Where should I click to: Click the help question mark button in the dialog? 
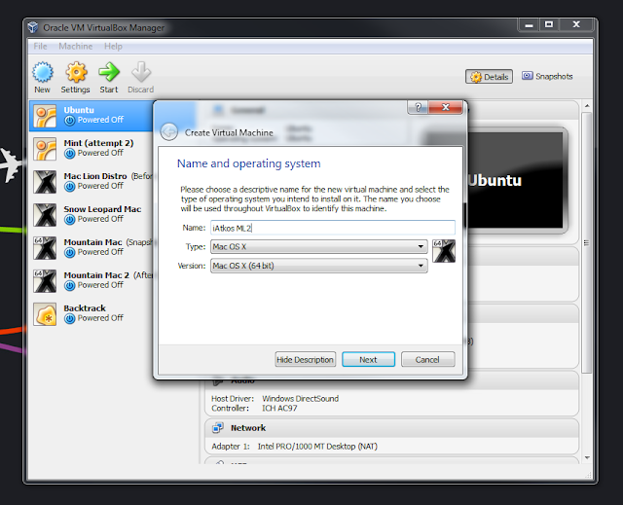click(x=418, y=107)
